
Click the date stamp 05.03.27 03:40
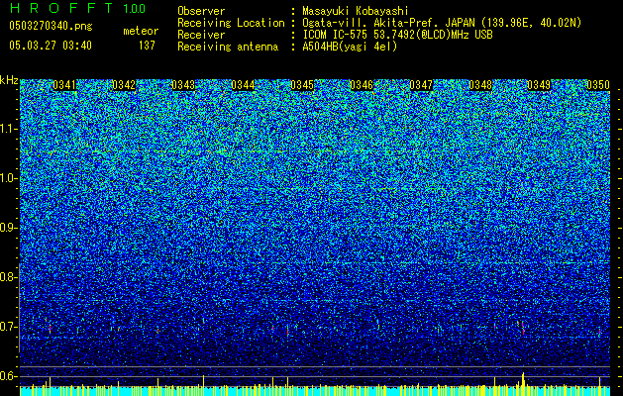pos(51,46)
